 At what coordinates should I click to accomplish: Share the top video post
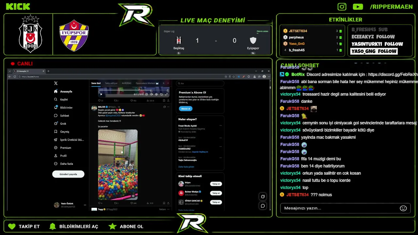[168, 101]
